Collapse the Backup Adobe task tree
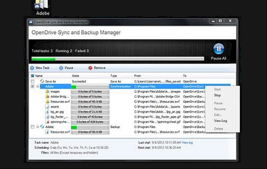The height and width of the screenshot is (169, 267). tap(38, 127)
